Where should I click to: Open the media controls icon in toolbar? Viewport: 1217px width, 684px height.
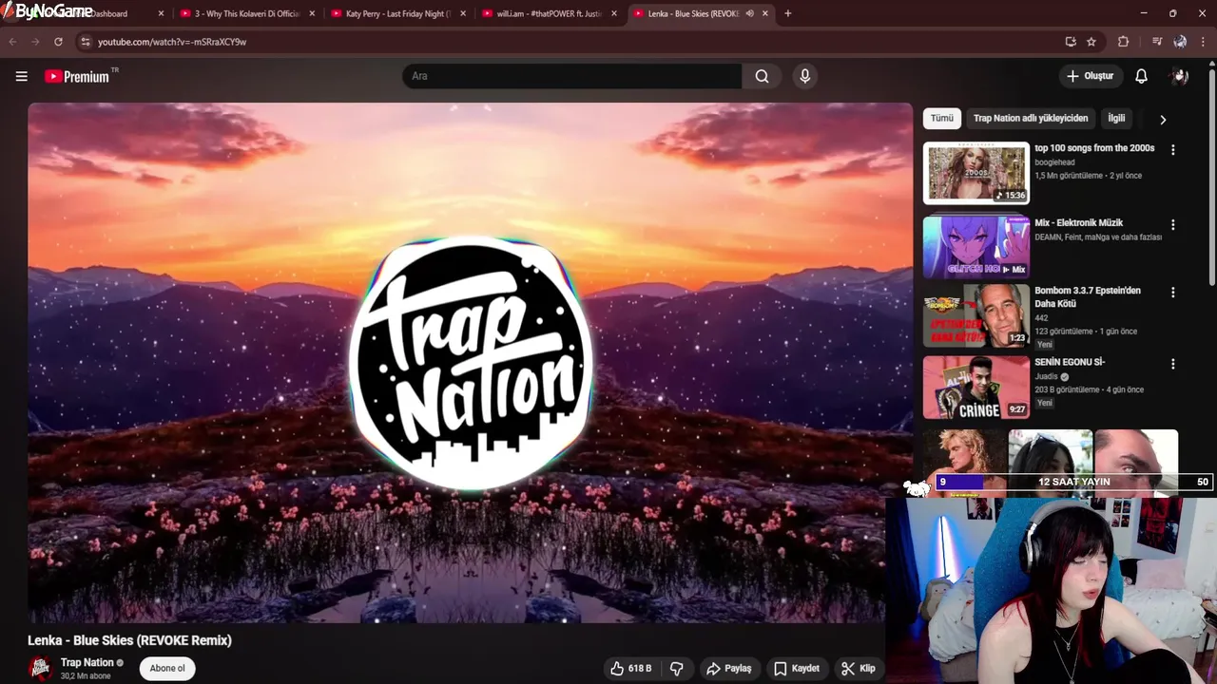tap(1157, 42)
